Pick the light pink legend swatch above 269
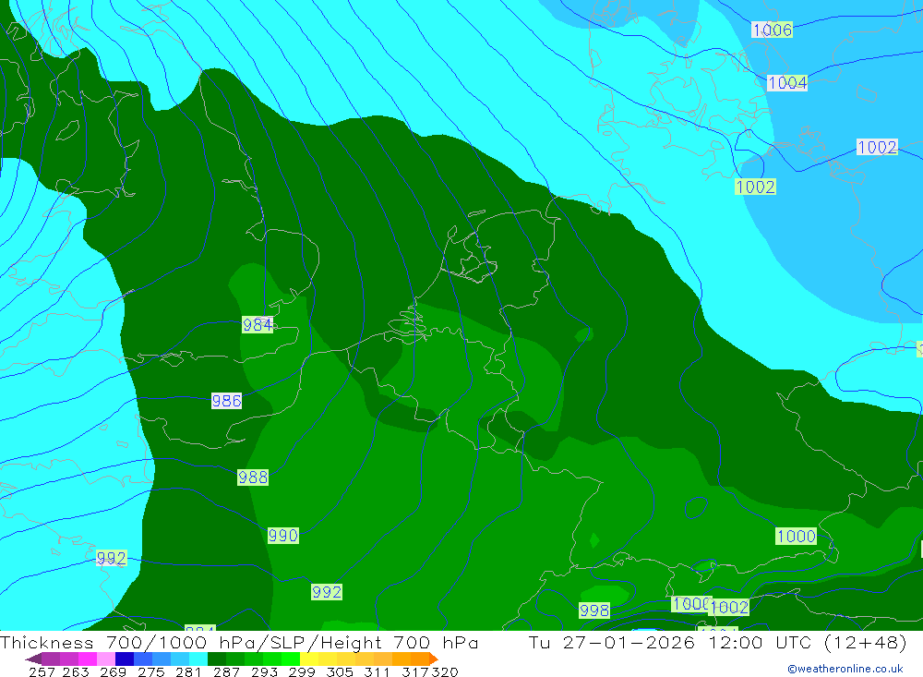 tap(105, 659)
